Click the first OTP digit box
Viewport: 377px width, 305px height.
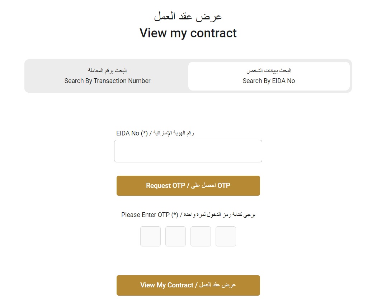click(x=150, y=236)
